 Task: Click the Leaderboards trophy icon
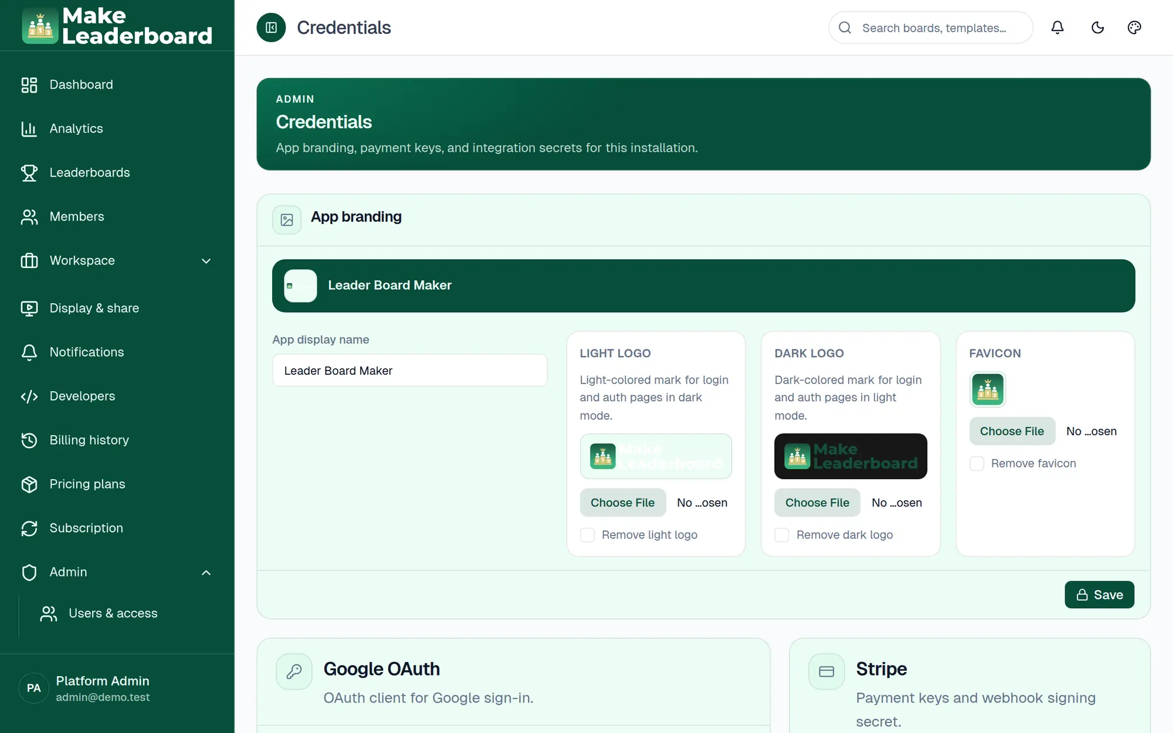(29, 173)
